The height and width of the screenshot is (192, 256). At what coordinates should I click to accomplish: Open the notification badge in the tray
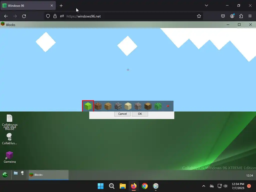coord(249,186)
